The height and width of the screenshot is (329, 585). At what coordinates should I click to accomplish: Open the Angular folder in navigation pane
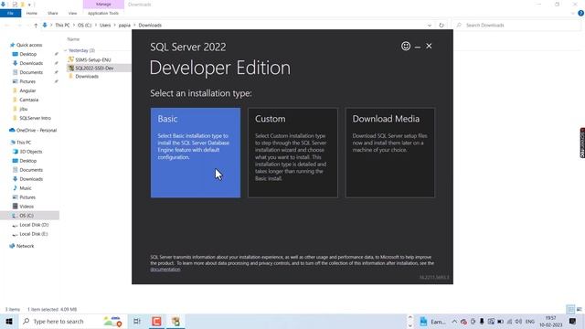coord(27,90)
